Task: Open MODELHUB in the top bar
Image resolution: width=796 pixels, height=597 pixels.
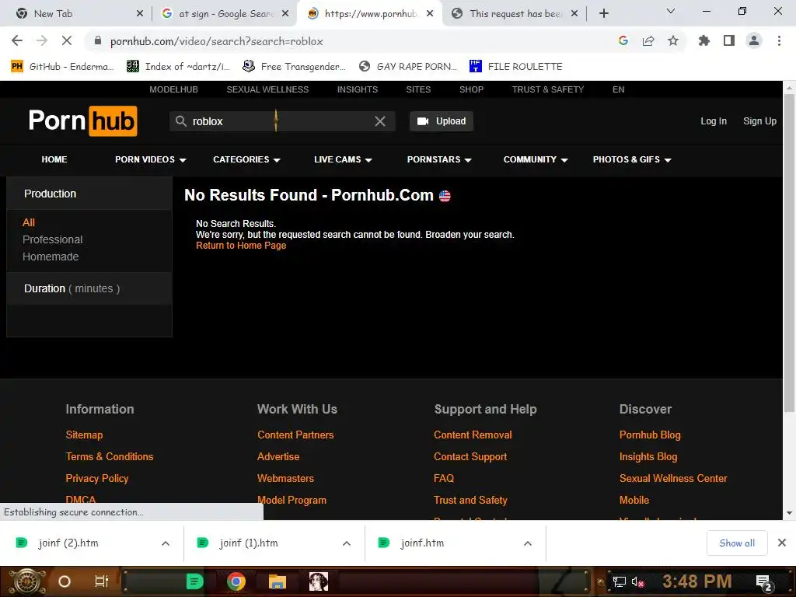Action: pos(173,89)
